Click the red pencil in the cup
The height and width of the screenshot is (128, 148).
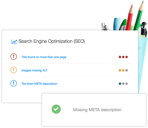tap(130, 17)
